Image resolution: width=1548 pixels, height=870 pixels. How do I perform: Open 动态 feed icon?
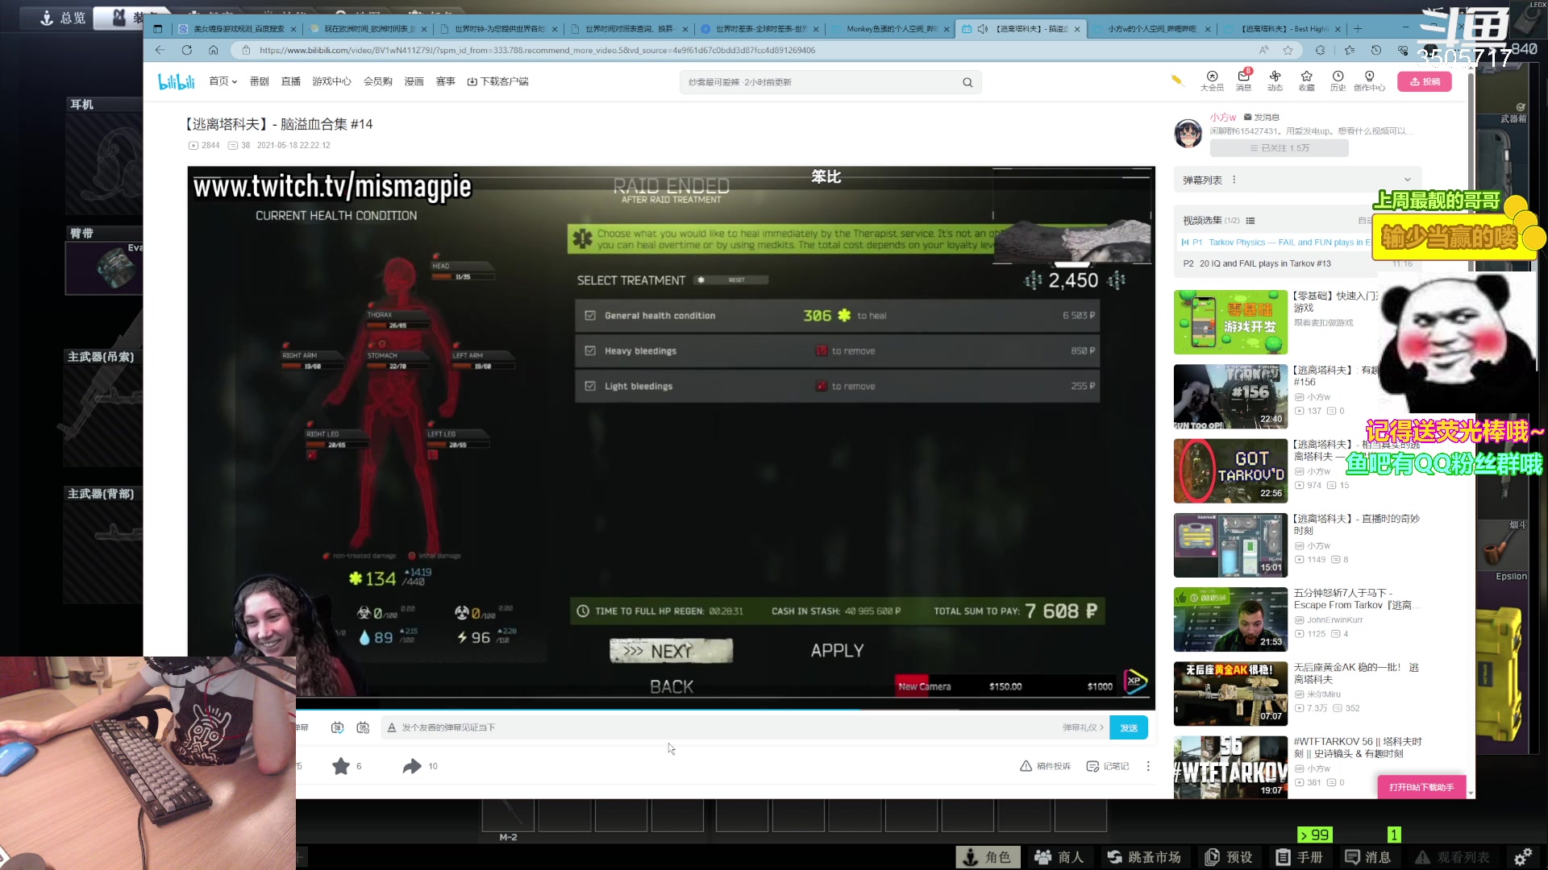coord(1275,81)
